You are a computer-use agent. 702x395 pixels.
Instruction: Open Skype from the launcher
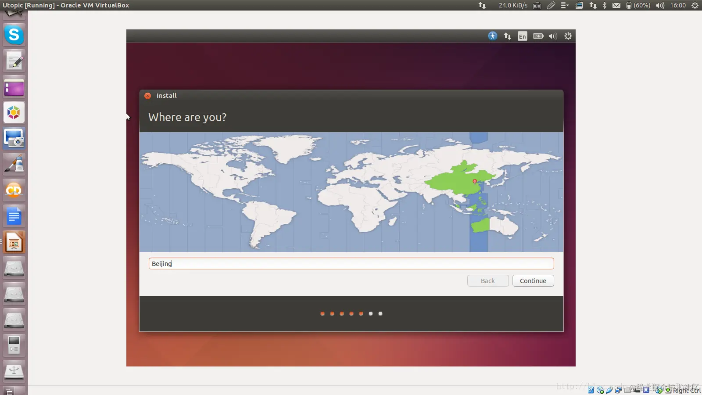tap(14, 35)
